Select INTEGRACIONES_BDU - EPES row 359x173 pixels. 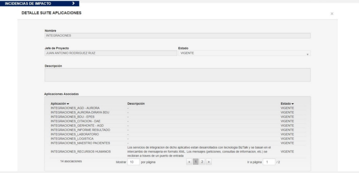tap(178, 117)
